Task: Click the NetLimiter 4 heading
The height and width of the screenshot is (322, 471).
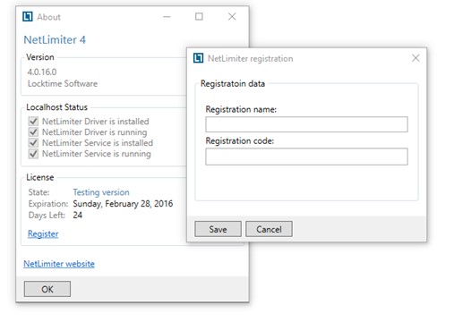Action: coord(55,39)
